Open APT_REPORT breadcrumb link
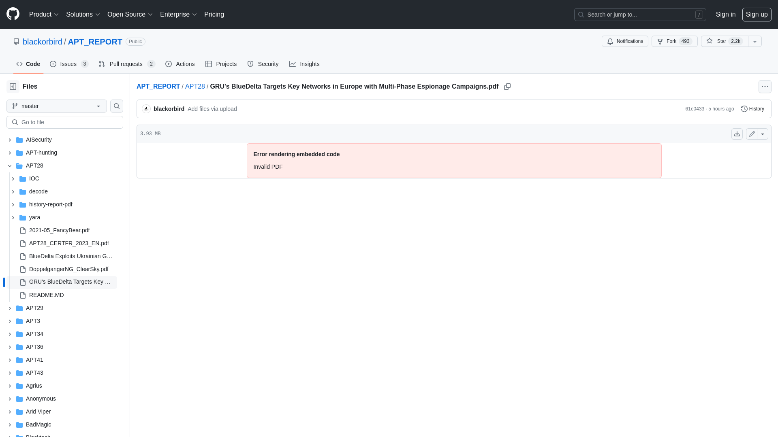This screenshot has height=437, width=778. point(158,87)
